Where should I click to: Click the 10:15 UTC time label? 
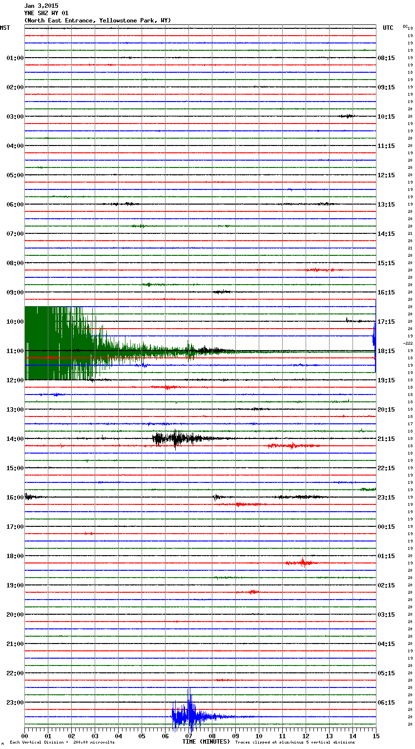coord(386,117)
